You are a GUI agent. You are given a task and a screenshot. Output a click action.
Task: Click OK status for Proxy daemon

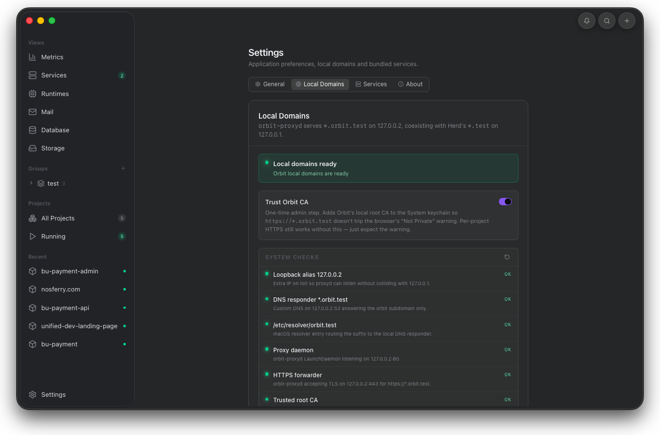click(508, 350)
